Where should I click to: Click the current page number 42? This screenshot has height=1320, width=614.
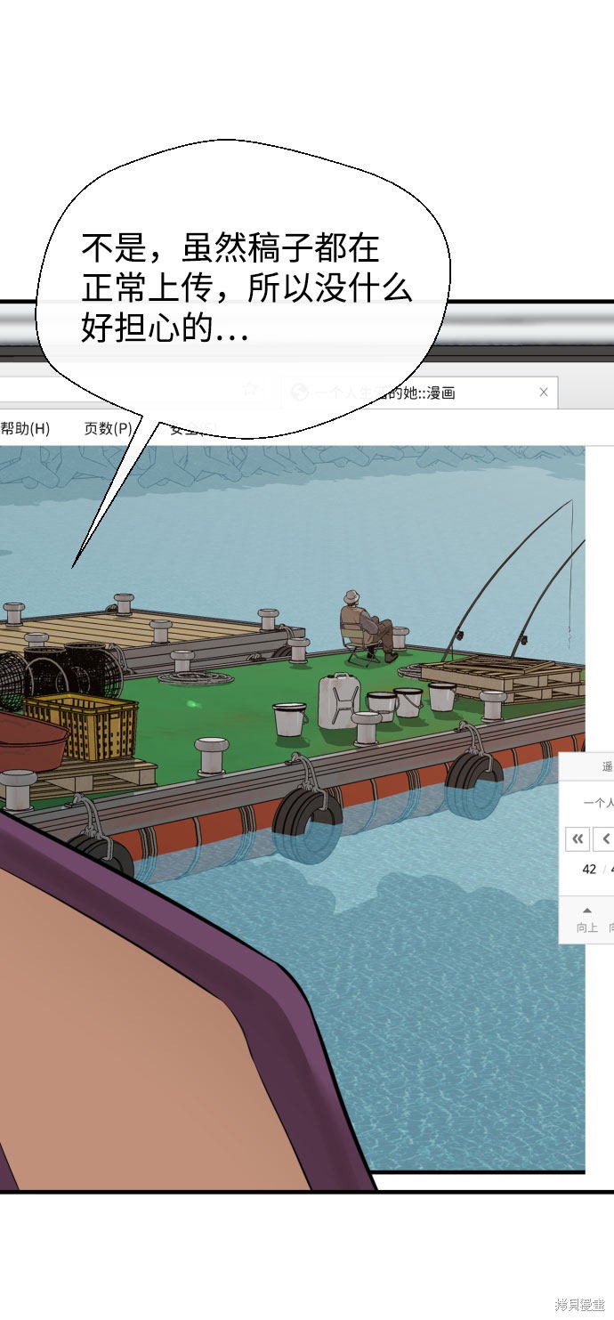589,869
